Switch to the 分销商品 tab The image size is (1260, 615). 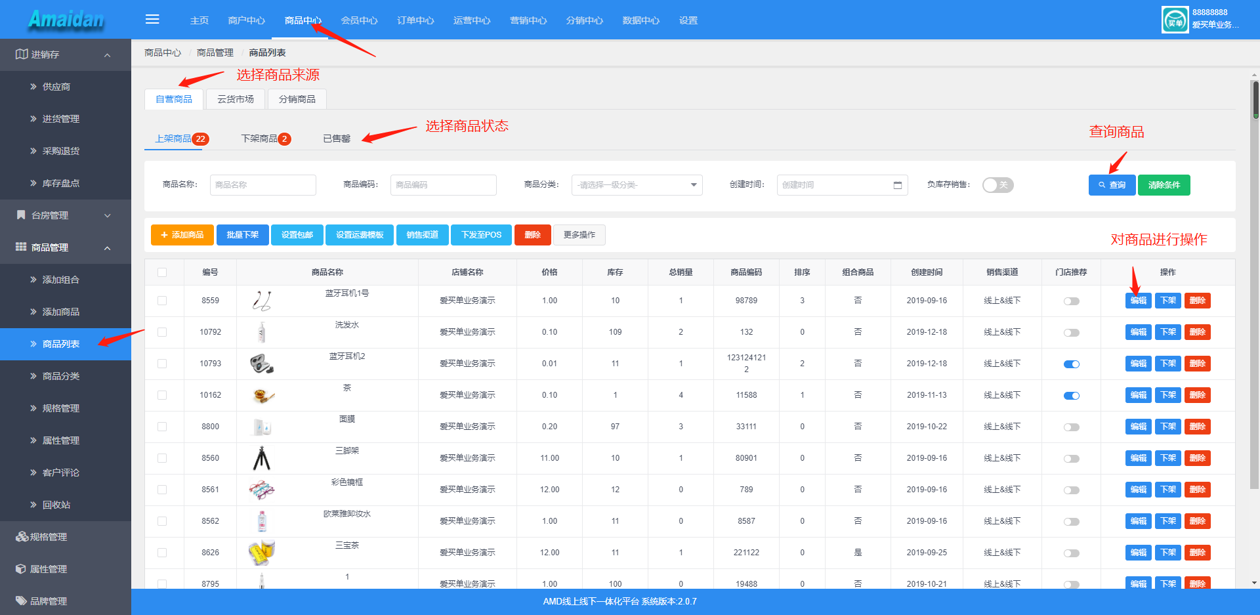(x=297, y=99)
